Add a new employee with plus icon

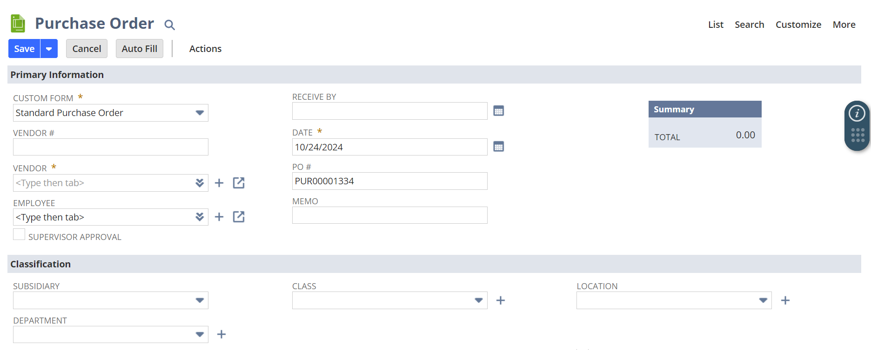[x=219, y=217]
